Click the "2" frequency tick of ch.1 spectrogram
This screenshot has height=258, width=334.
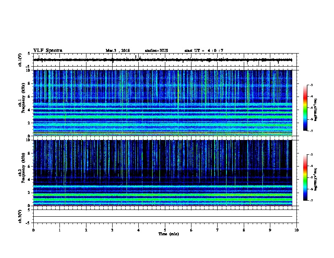tap(29, 123)
